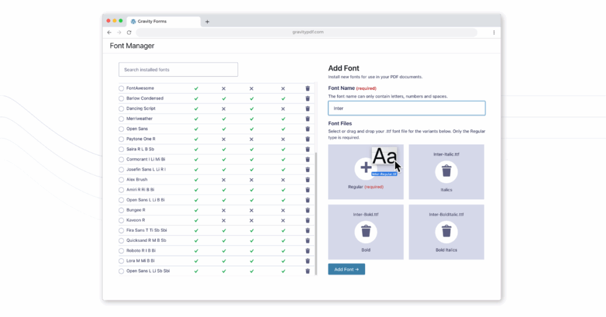606x317 pixels.
Task: Click the Add Font button
Action: point(346,270)
